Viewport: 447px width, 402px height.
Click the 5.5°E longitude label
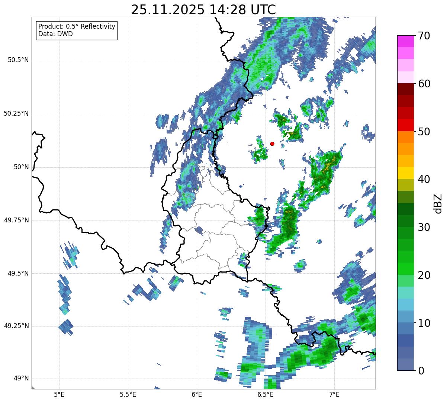(x=128, y=394)
